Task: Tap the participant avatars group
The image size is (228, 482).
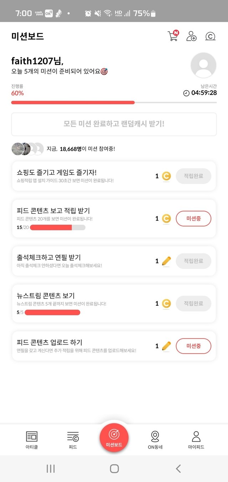Action: pos(27,149)
